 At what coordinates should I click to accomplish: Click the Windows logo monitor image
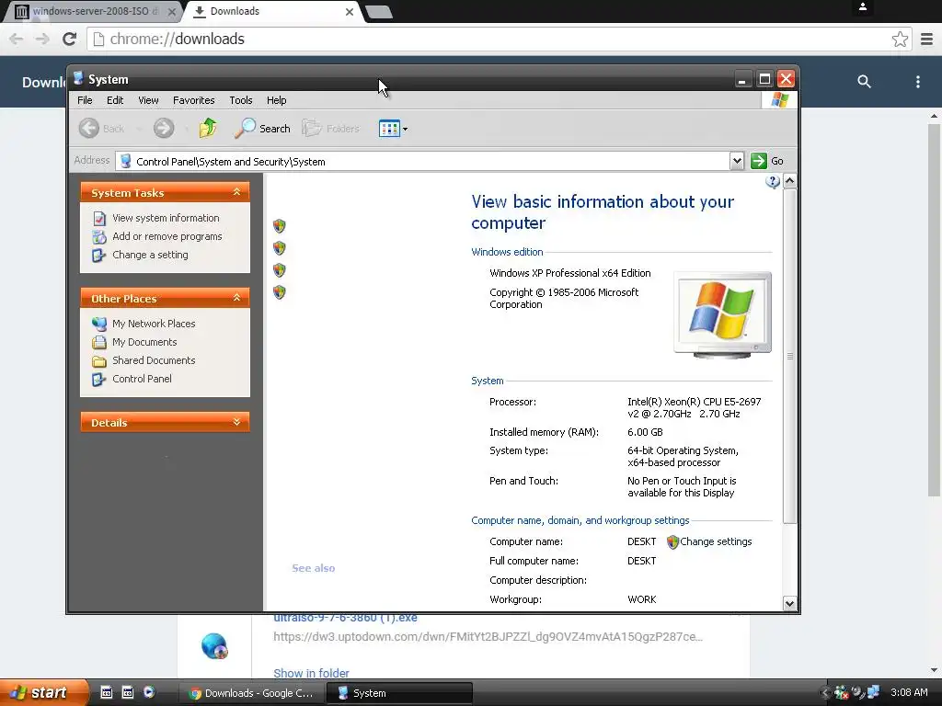pyautogui.click(x=723, y=314)
